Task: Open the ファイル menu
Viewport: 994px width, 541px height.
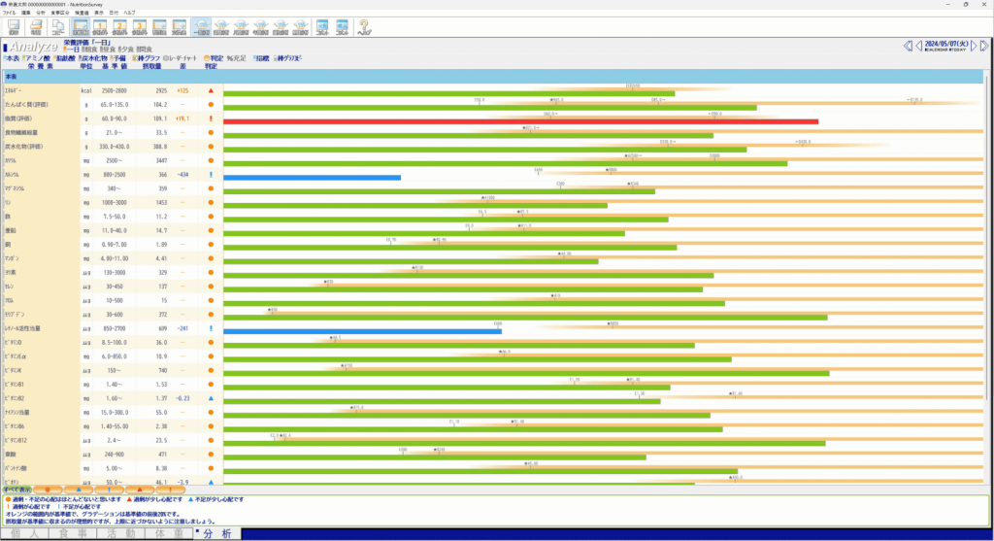Action: 9,13
